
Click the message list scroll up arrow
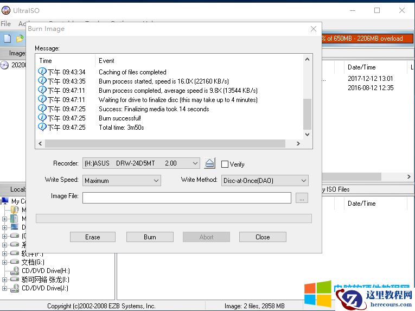[307, 59]
